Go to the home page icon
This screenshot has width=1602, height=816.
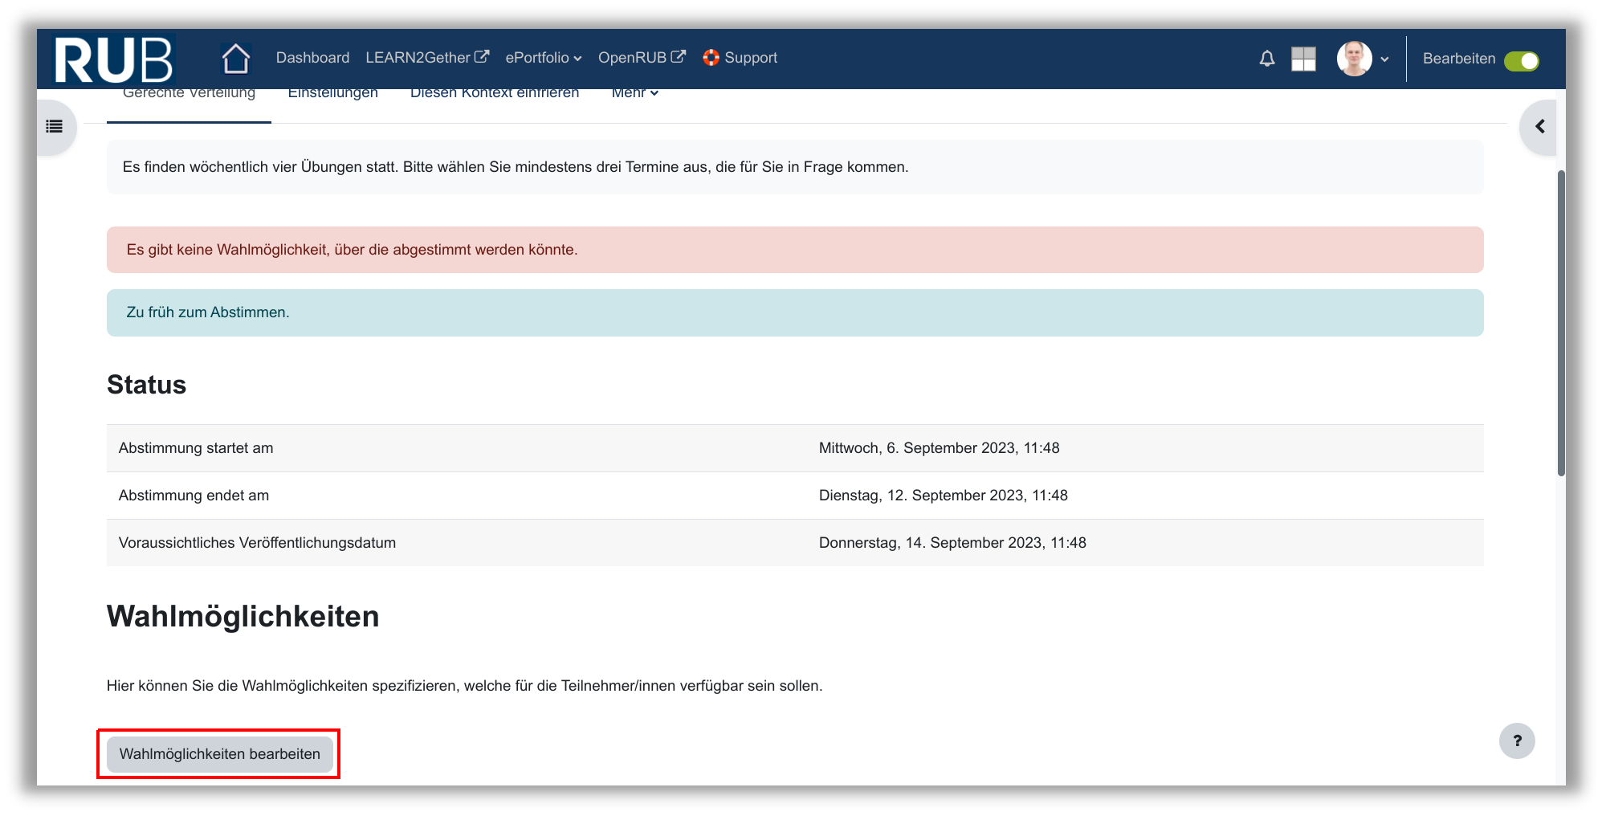(x=235, y=59)
